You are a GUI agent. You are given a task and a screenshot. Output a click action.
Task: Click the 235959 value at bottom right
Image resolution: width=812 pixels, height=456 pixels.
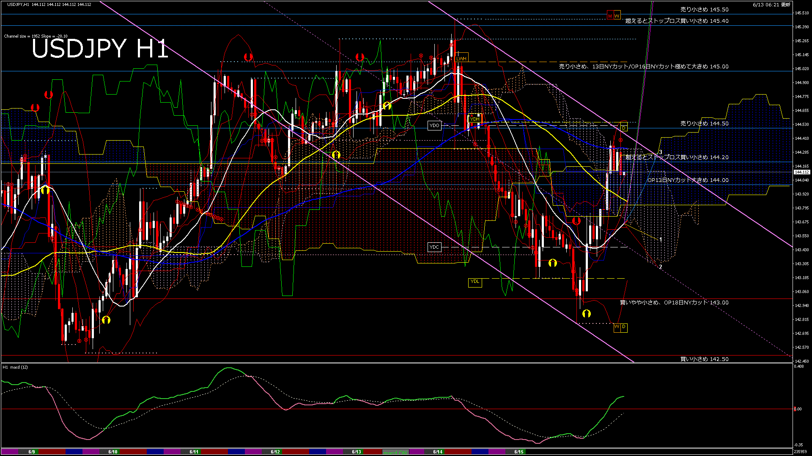pos(801,452)
